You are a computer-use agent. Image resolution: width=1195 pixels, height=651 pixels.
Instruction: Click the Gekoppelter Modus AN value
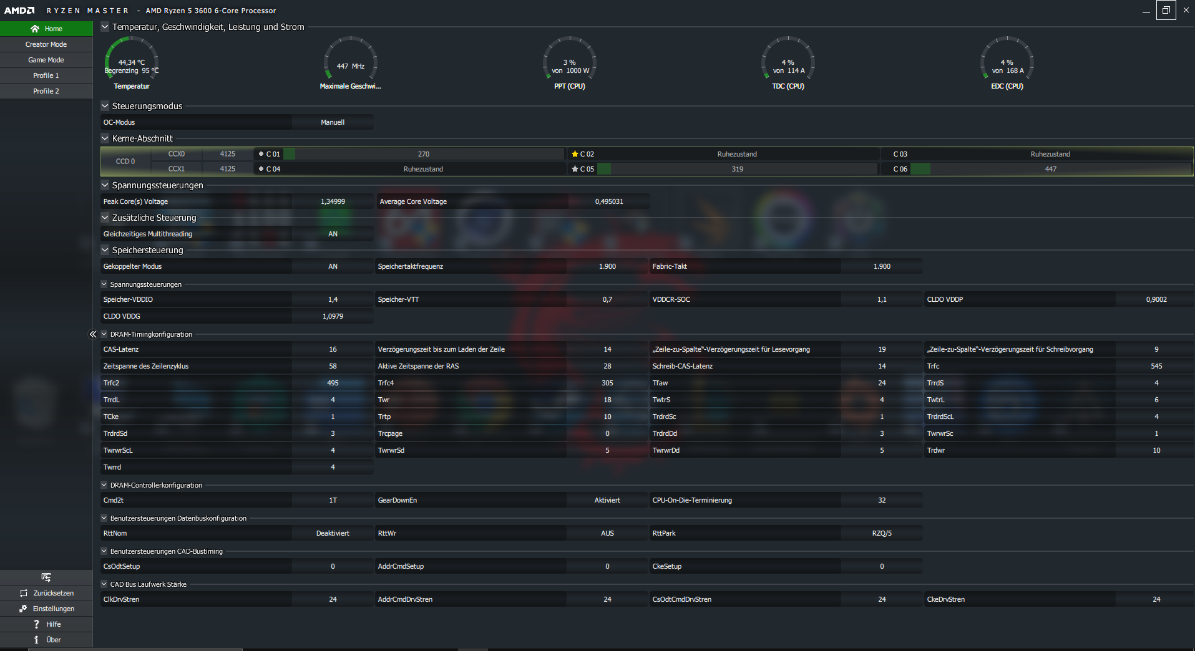click(x=333, y=266)
